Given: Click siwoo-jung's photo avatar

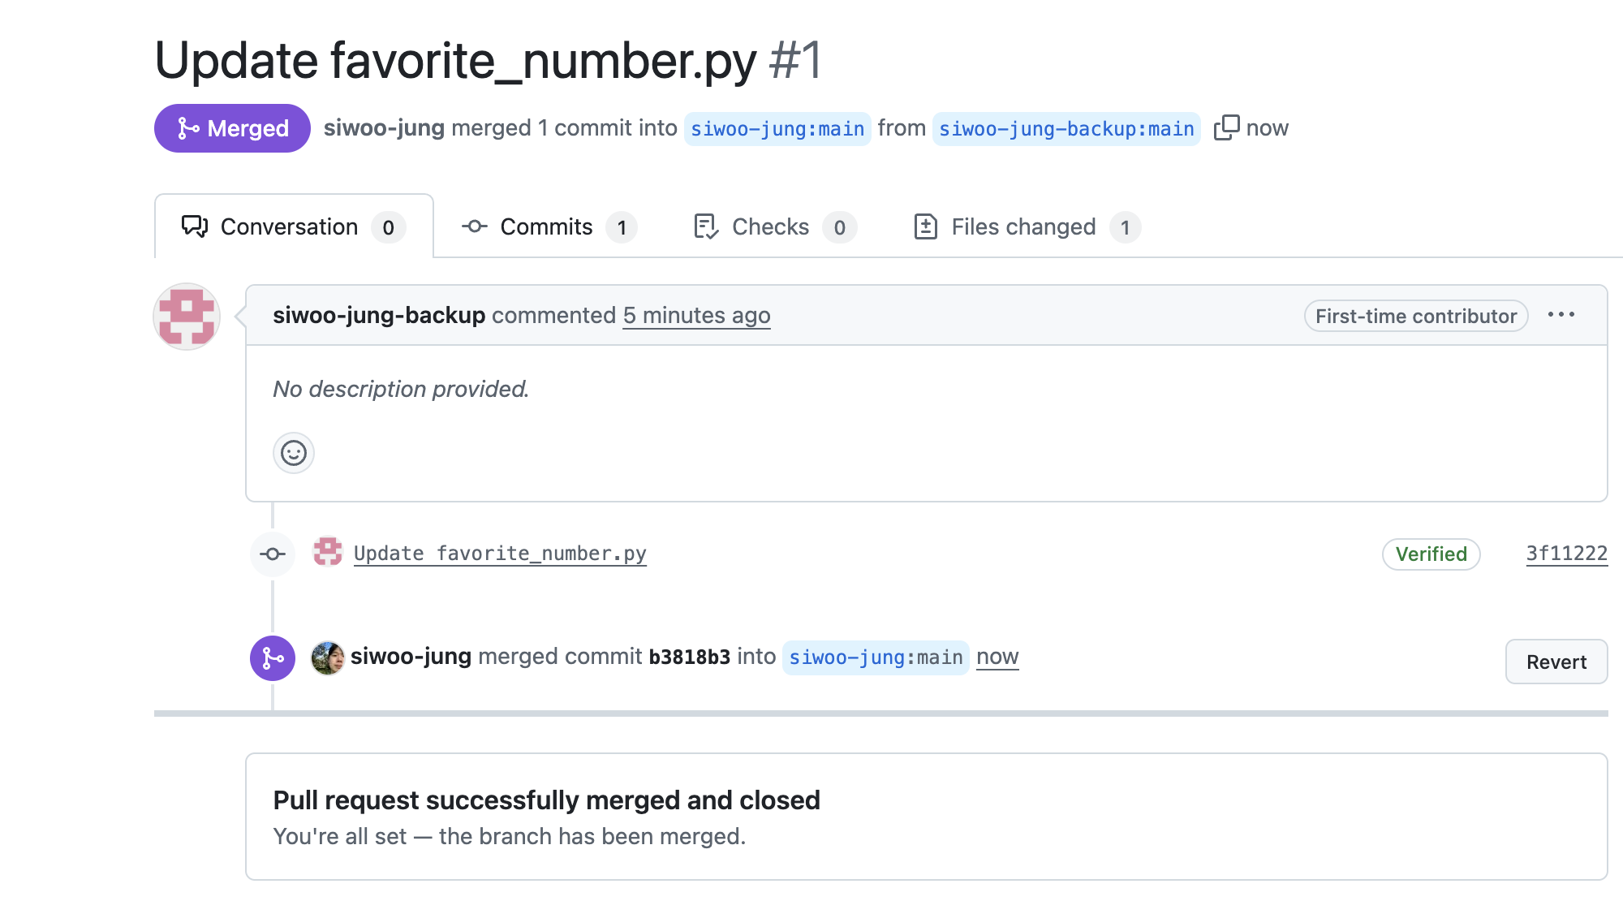Looking at the screenshot, I should coord(328,657).
